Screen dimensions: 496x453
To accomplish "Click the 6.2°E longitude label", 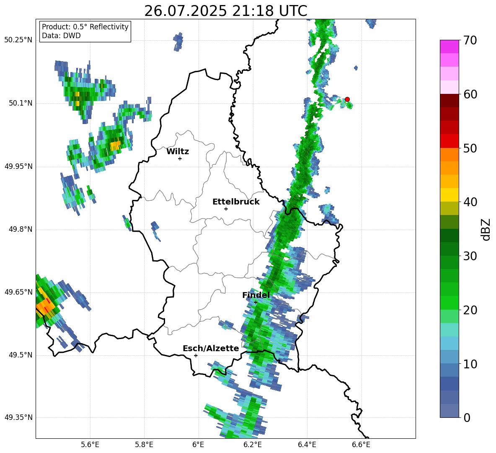I will [x=253, y=445].
